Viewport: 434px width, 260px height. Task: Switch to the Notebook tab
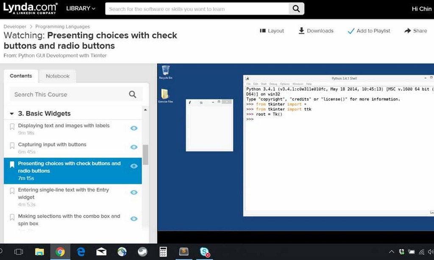pos(58,76)
